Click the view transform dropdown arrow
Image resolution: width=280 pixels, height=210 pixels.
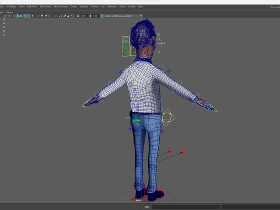[141, 16]
